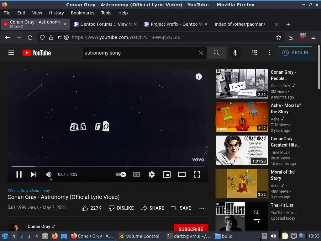Open Firefox downloads panel
Screen dimensions: 321x241
291,37
